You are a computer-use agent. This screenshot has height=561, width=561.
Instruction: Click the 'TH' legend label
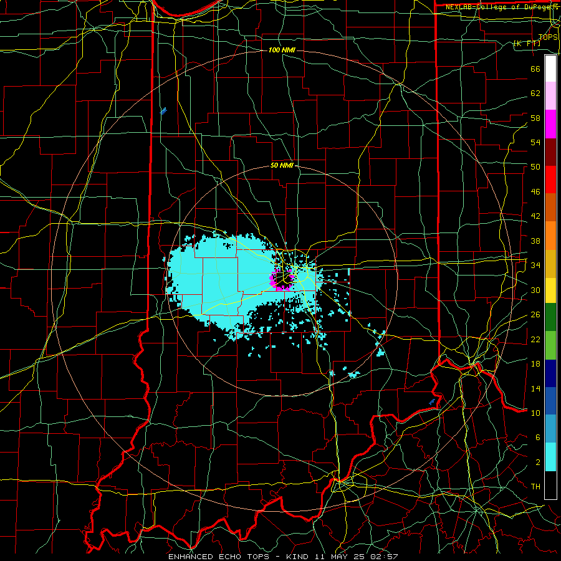coord(535,487)
